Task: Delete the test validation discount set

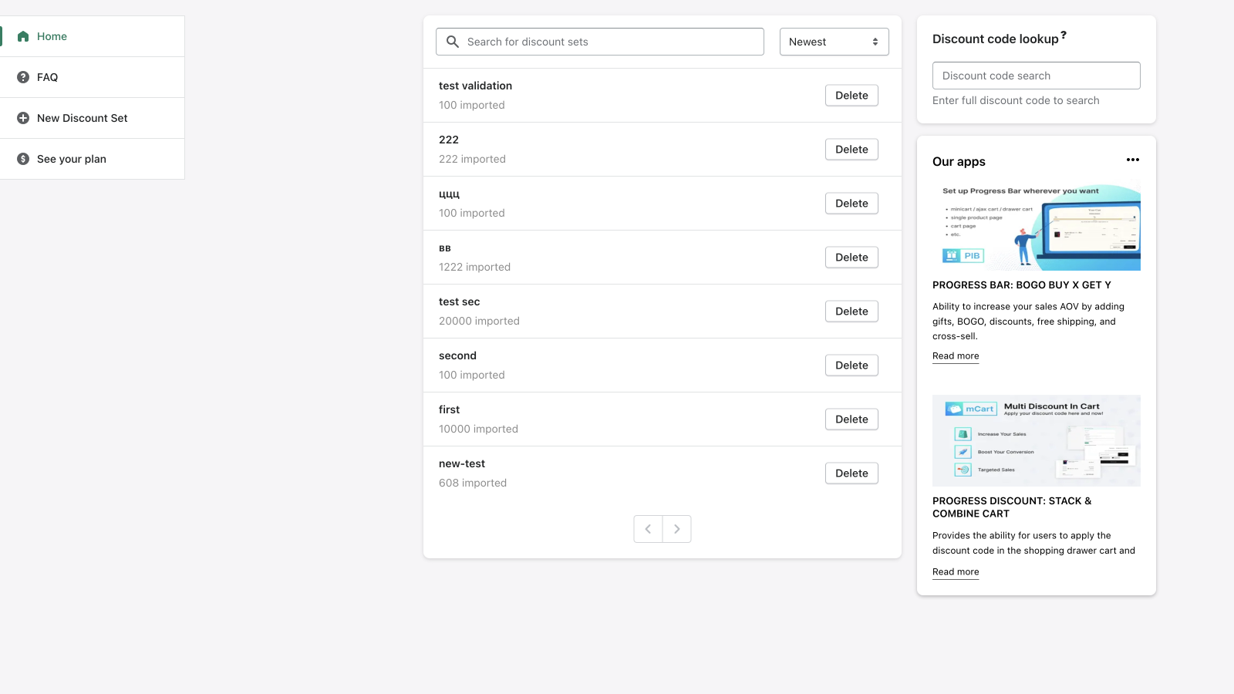Action: [x=851, y=95]
